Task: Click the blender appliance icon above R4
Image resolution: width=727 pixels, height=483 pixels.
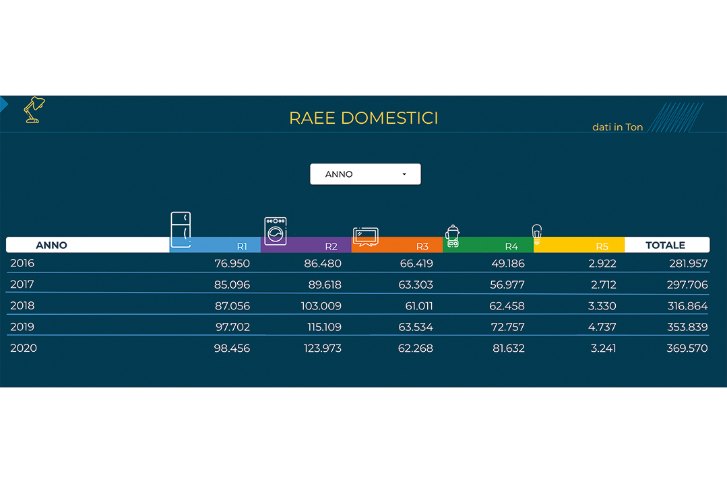Action: 452,237
